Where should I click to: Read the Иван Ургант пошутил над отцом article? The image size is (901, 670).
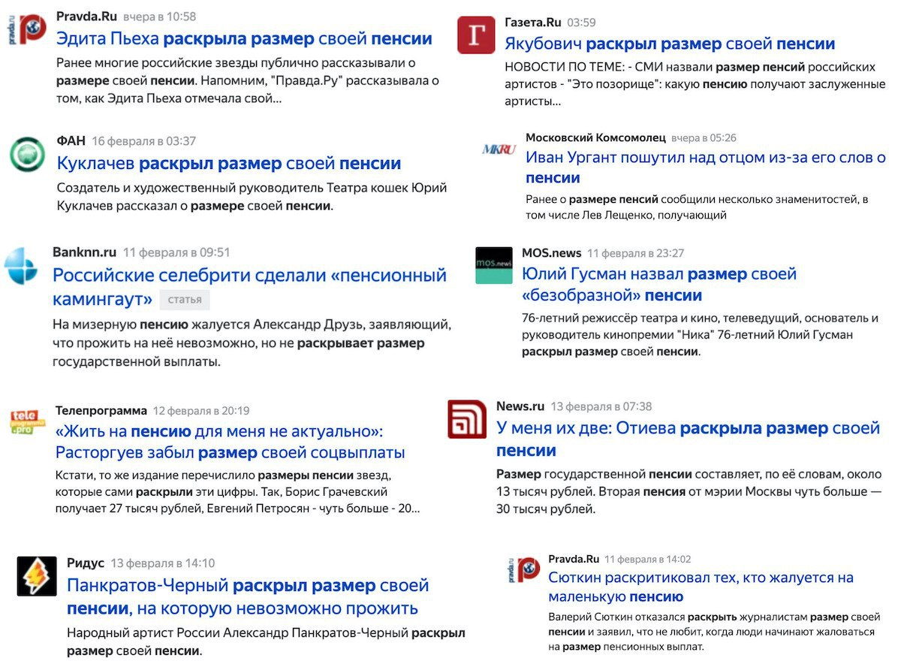coord(706,167)
